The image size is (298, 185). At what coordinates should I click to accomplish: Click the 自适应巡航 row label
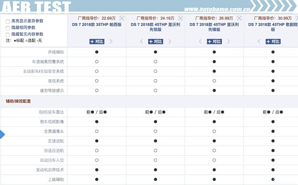[54, 151]
